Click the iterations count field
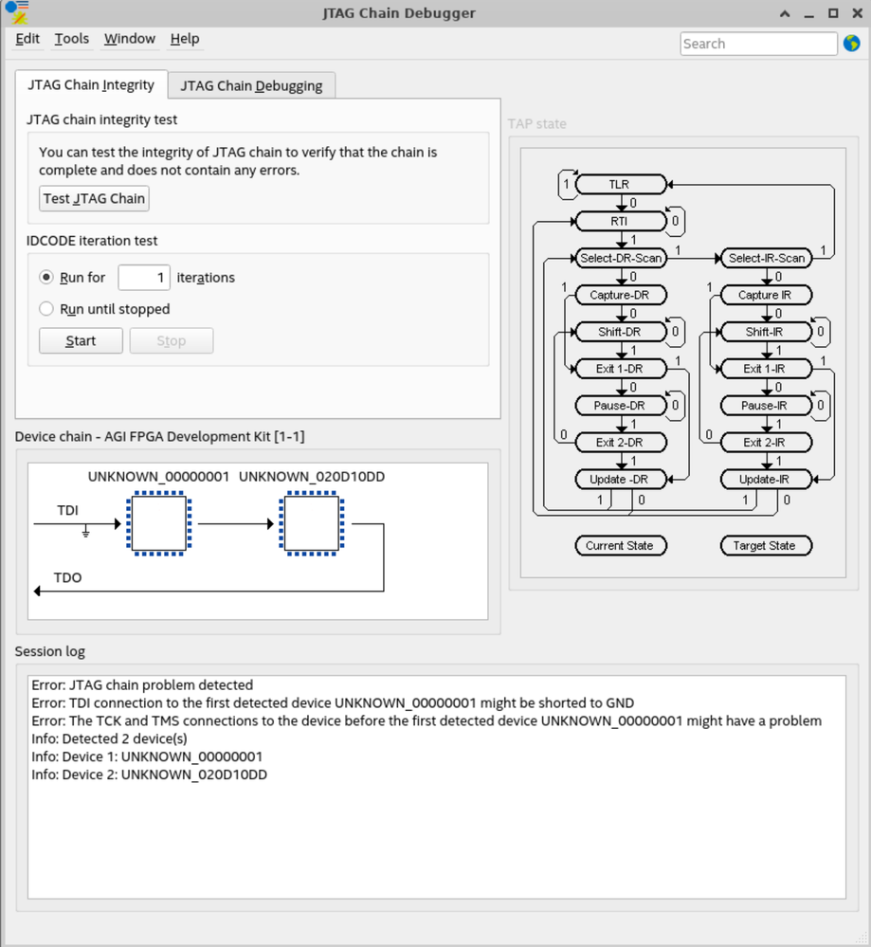 [x=144, y=278]
